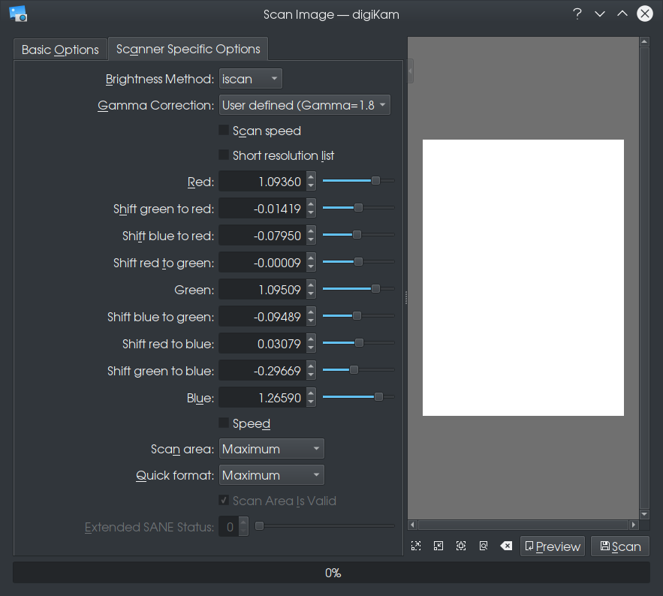This screenshot has width=663, height=596.
Task: Increase Shift green to blue spinbox value
Action: 311,366
